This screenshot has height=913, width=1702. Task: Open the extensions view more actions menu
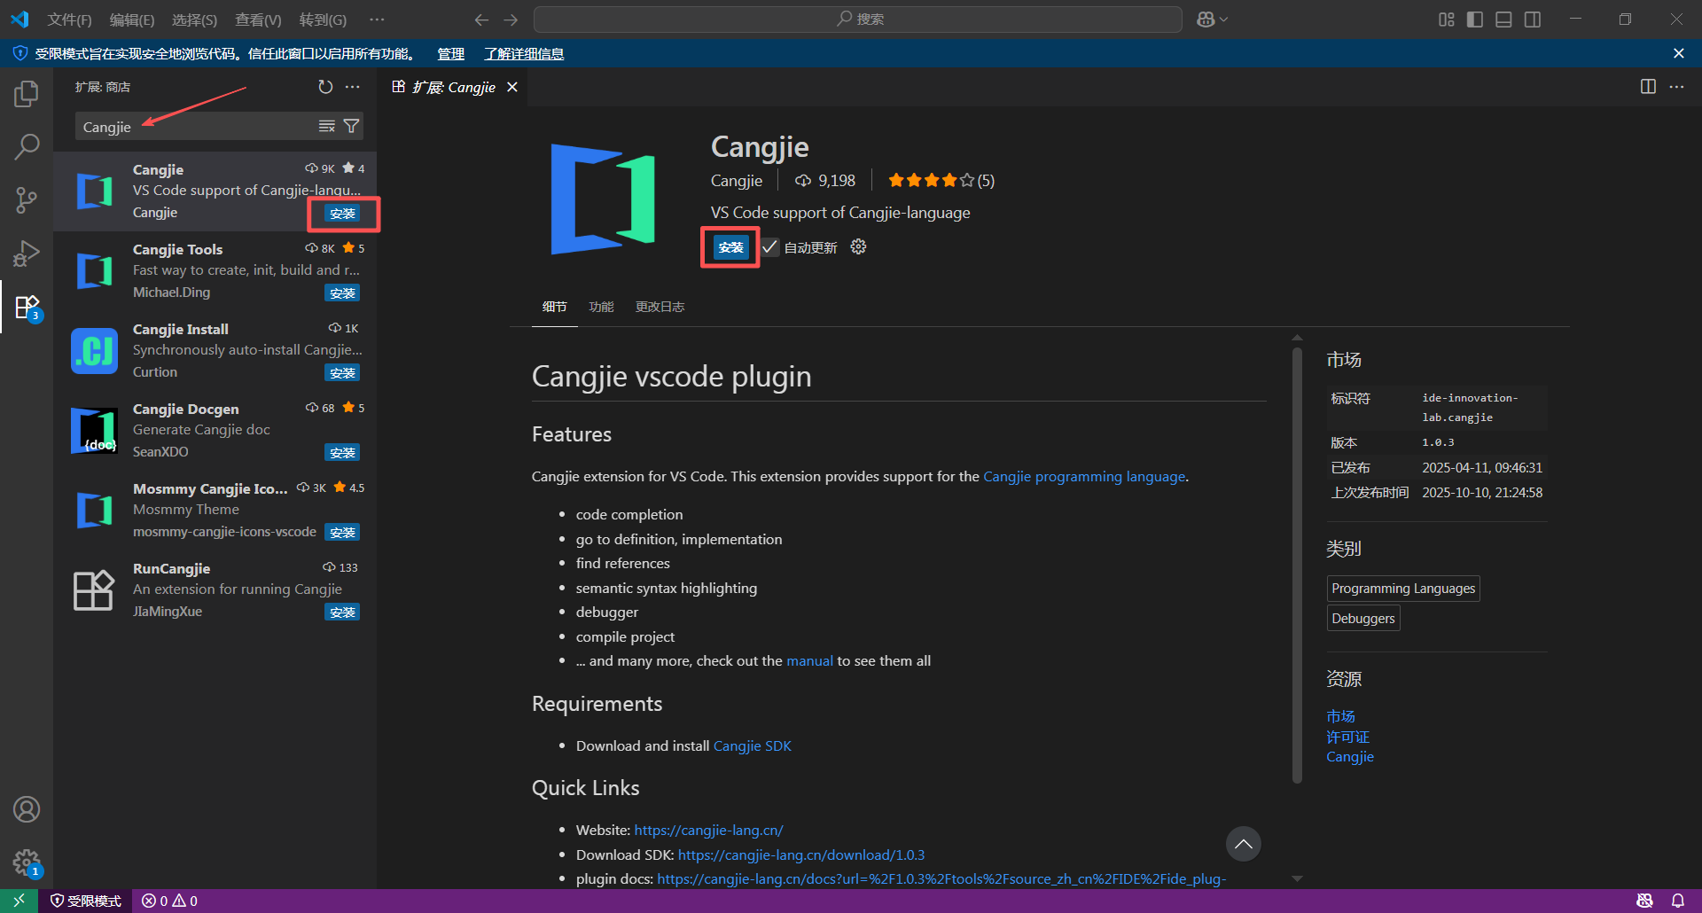click(x=353, y=87)
